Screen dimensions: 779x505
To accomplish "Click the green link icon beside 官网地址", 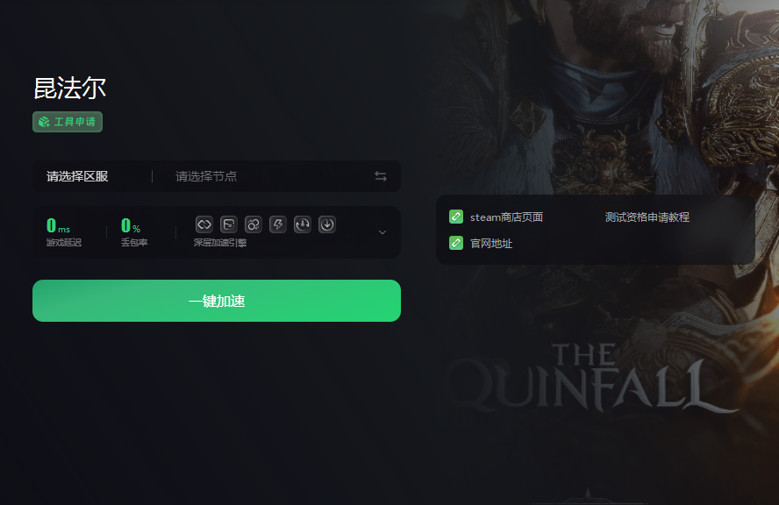I will click(456, 243).
